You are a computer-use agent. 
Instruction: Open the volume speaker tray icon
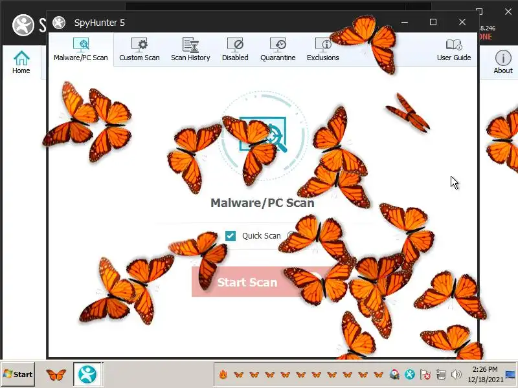pyautogui.click(x=456, y=374)
